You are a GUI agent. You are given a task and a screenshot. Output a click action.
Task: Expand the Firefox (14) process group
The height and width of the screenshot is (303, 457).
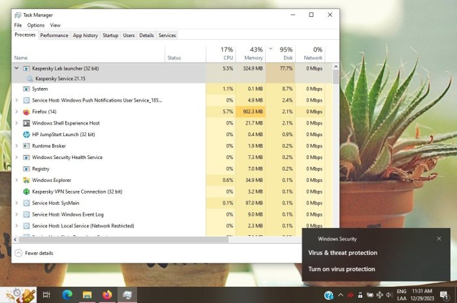coord(16,111)
